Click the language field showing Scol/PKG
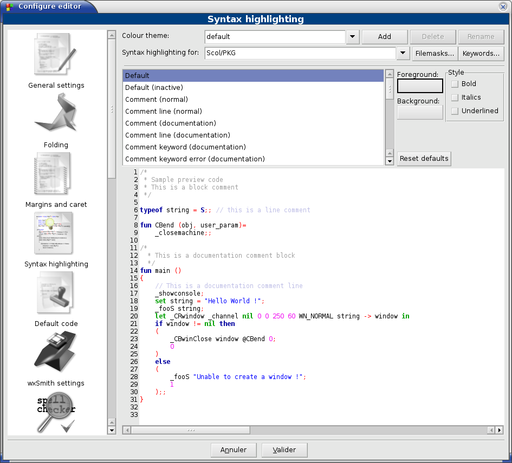This screenshot has height=463, width=512. [300, 53]
